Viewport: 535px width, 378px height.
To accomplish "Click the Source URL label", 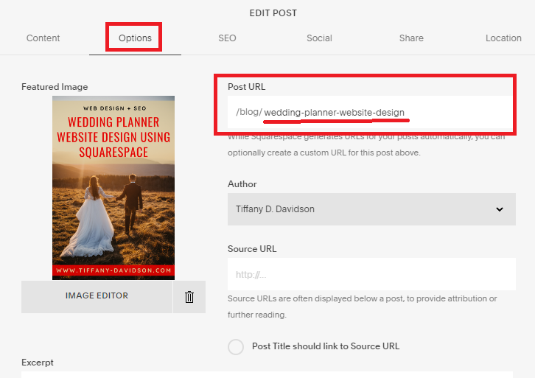I will [x=252, y=249].
